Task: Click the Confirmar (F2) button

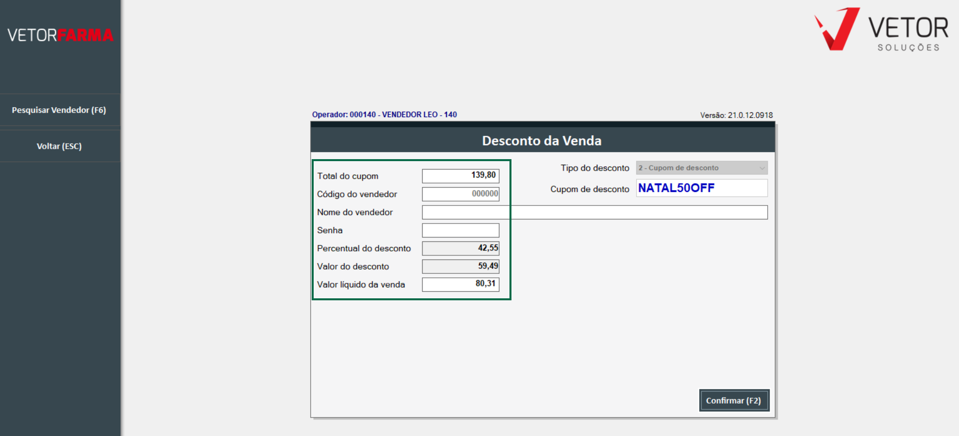Action: click(734, 401)
